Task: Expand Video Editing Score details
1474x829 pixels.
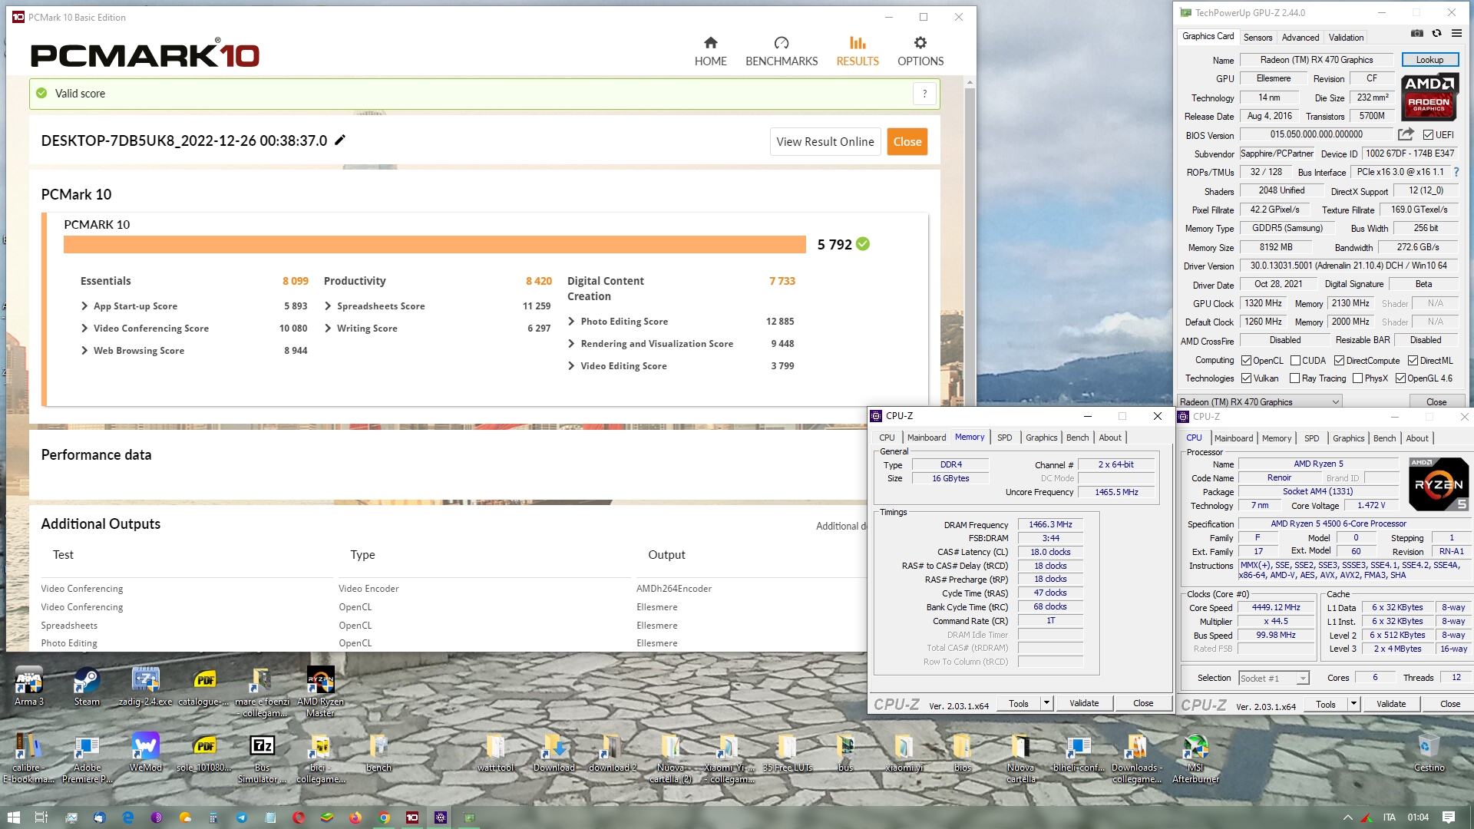Action: coord(571,366)
